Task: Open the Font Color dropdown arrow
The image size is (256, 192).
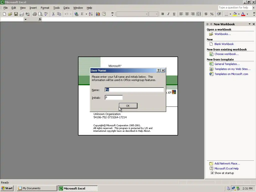Action: pos(247,14)
